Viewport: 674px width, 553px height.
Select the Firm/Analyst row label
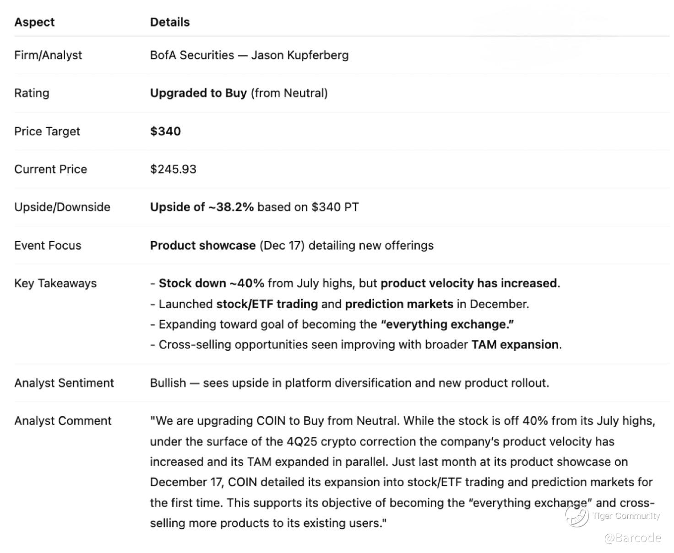point(48,55)
